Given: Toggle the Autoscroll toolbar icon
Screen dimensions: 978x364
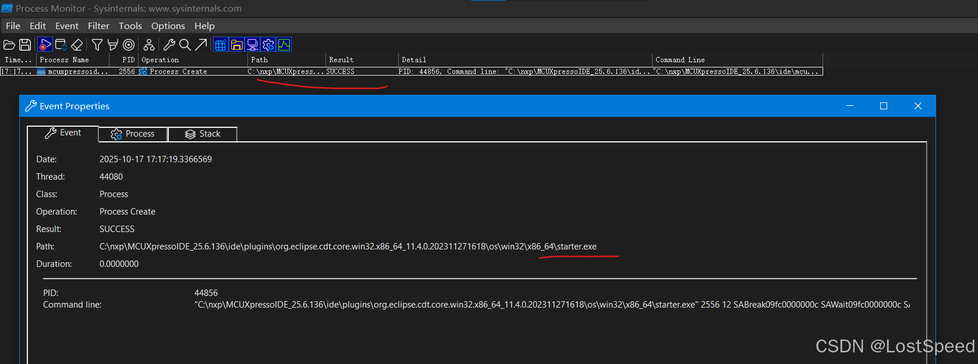Looking at the screenshot, I should point(61,45).
